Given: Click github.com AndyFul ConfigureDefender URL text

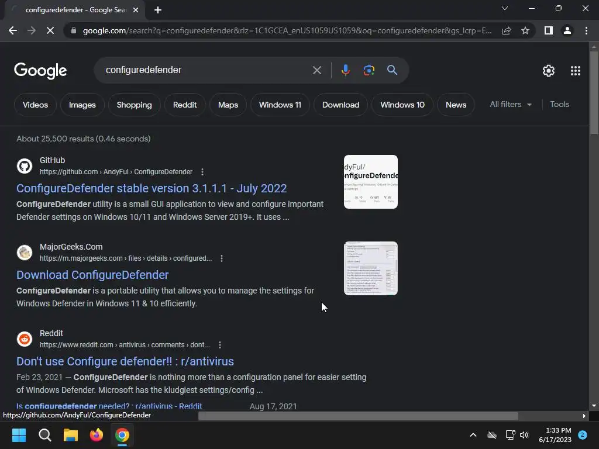Looking at the screenshot, I should coord(116,172).
